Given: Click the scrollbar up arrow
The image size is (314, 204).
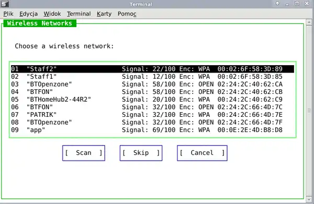Looking at the screenshot, I should (309, 22).
